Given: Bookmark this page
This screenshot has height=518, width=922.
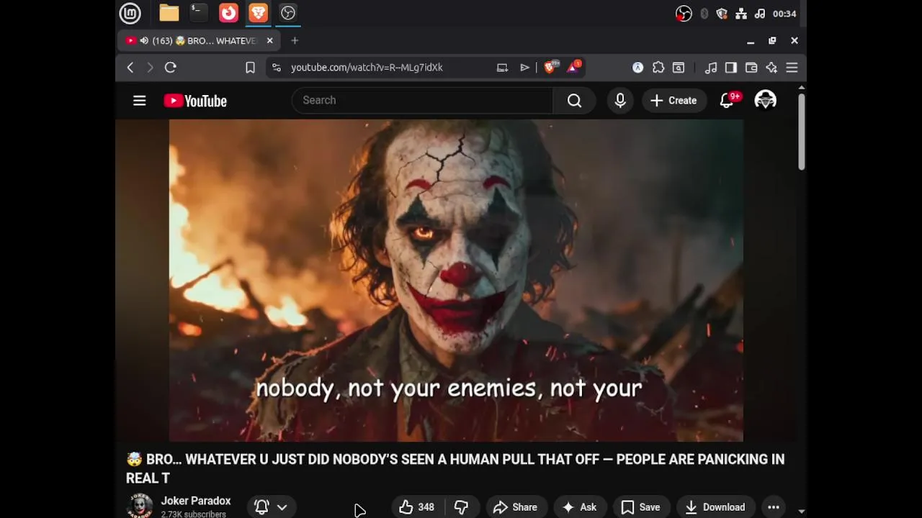Looking at the screenshot, I should [x=250, y=68].
